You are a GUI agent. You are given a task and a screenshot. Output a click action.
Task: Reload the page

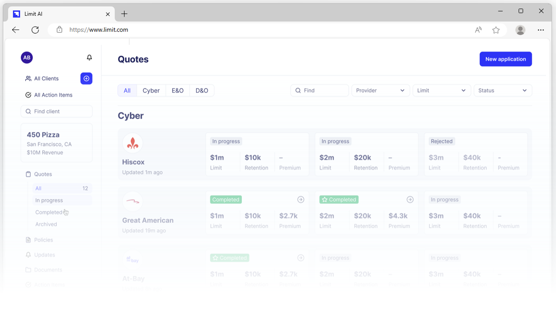[35, 30]
